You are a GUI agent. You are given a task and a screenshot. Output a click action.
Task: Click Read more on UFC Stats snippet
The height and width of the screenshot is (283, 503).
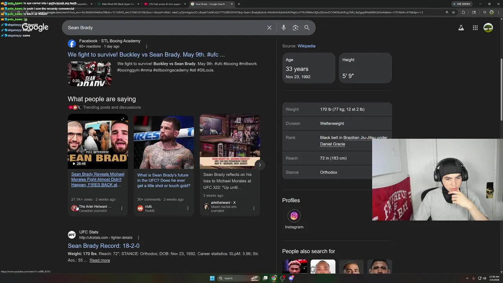(100, 260)
